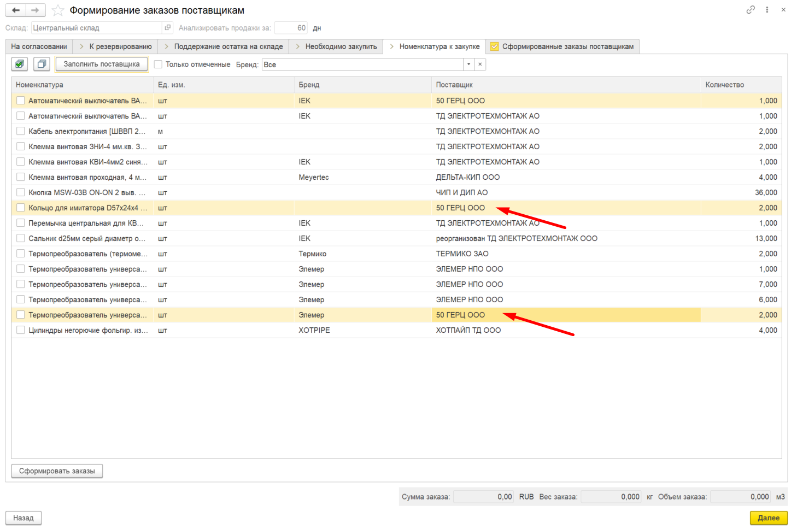Sort by Количество column header
This screenshot has height=529, width=797.
click(741, 85)
